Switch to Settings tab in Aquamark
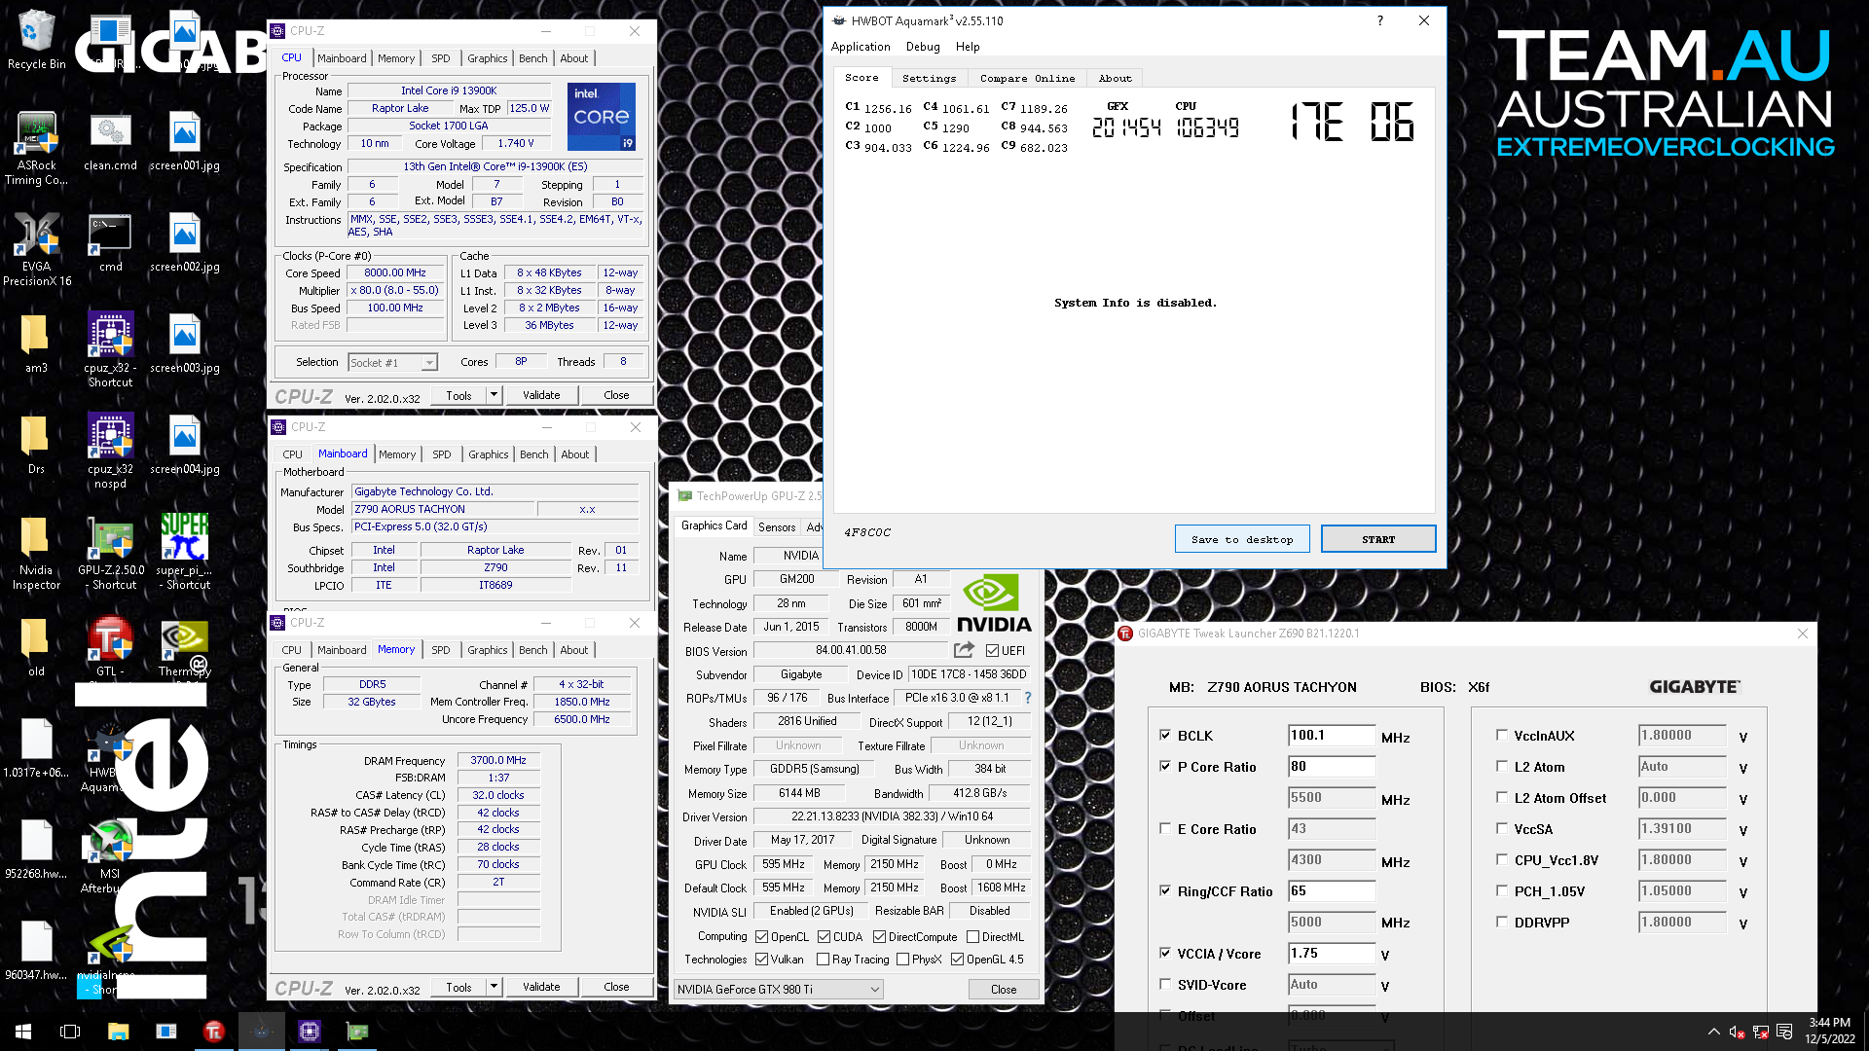 (929, 78)
